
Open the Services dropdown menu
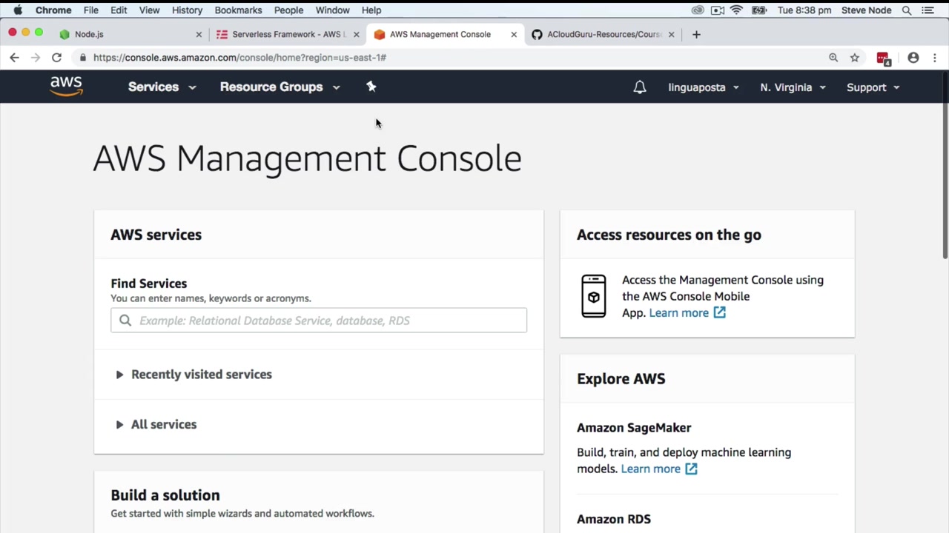(162, 87)
